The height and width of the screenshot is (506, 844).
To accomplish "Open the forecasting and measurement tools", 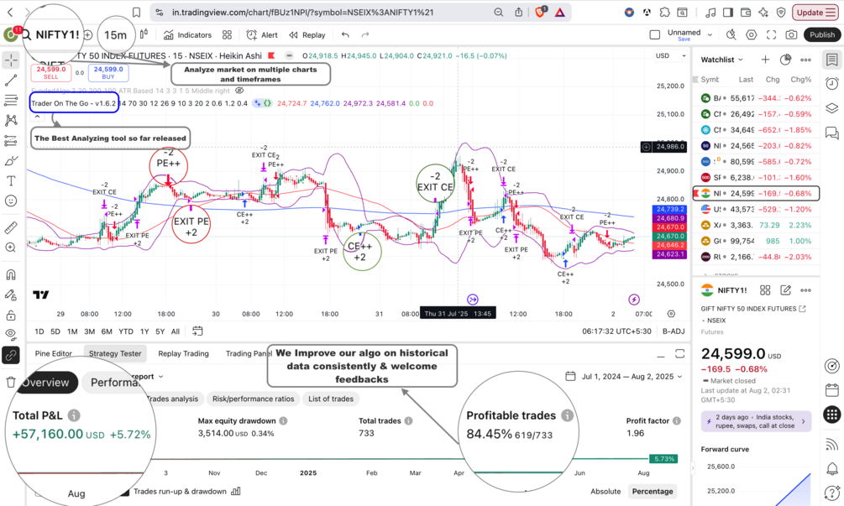I will [x=11, y=141].
